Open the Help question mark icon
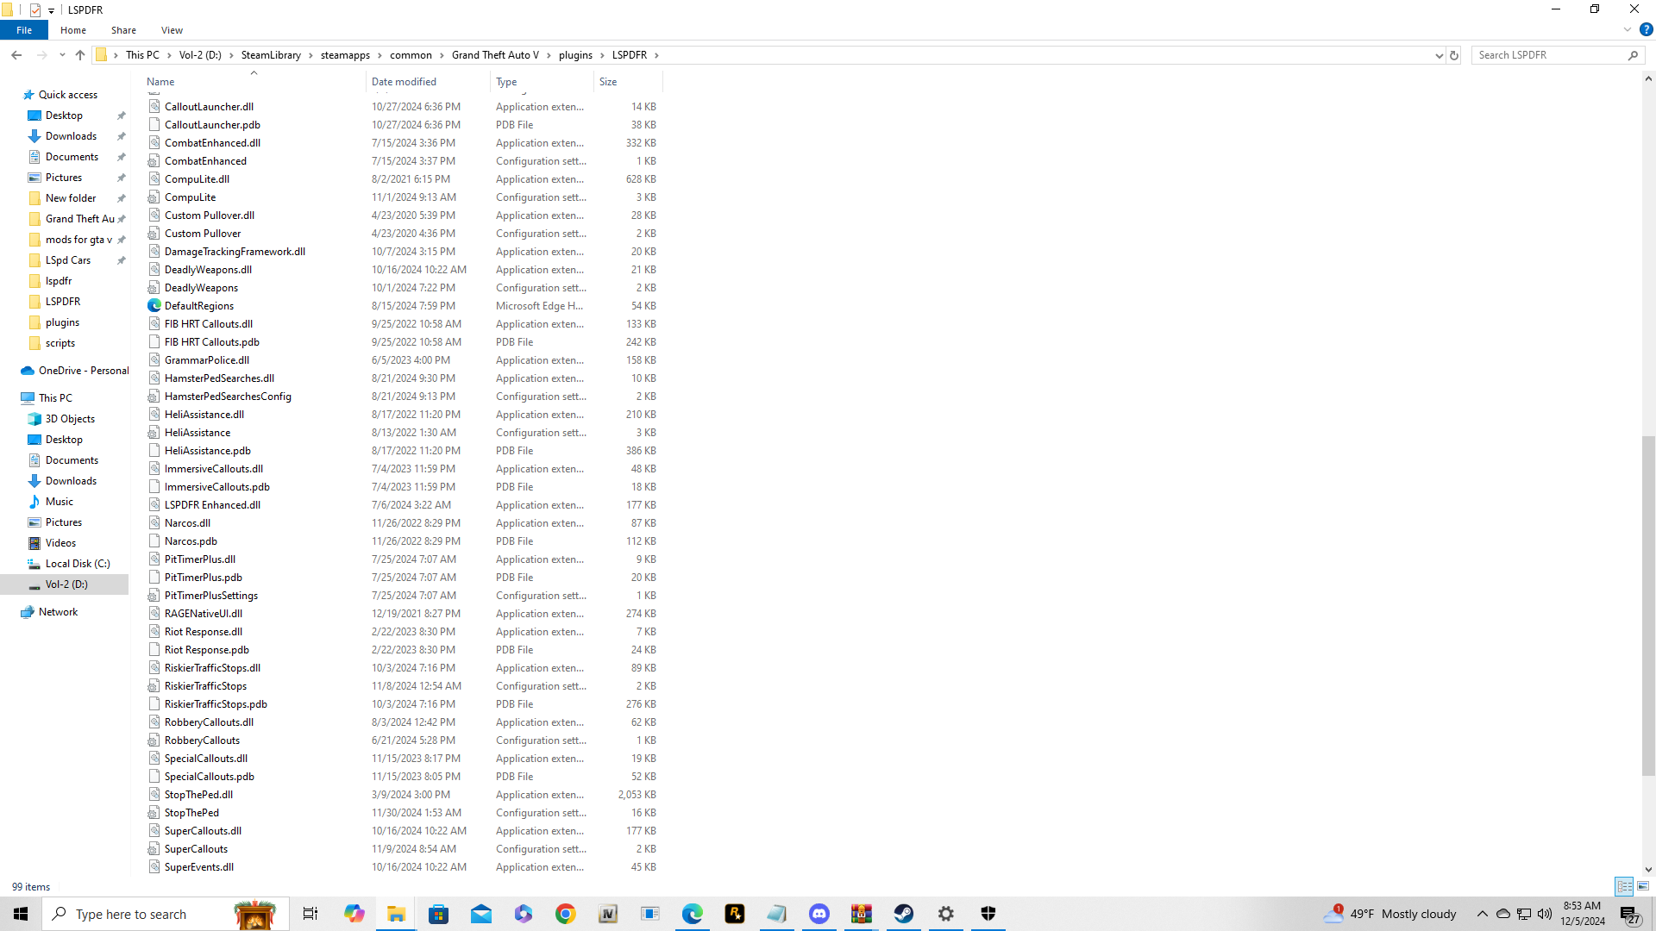 click(1646, 29)
